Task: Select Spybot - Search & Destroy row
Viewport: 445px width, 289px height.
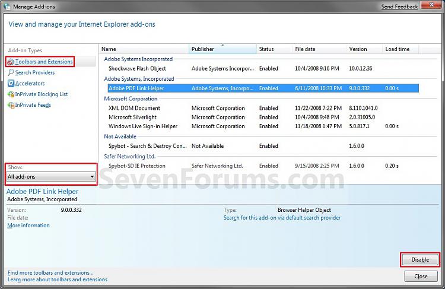Action: 263,146
